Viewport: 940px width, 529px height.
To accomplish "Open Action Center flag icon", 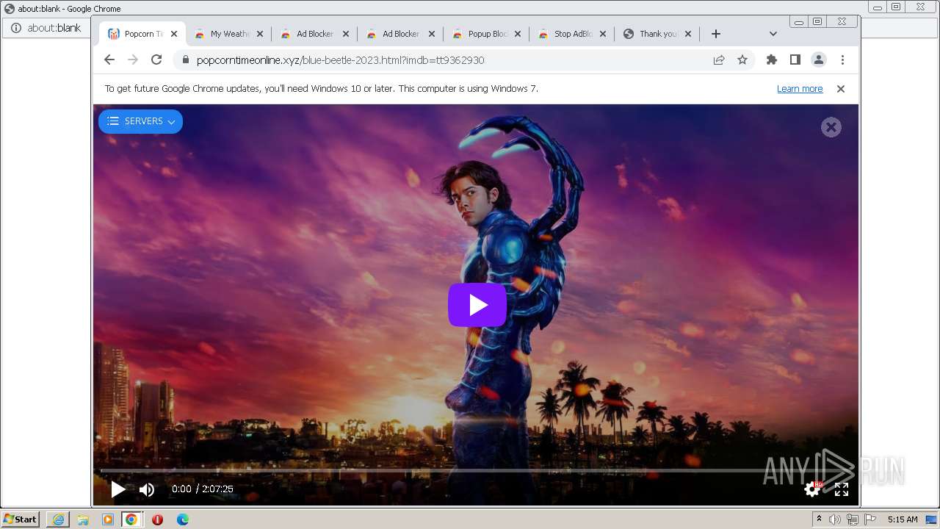I will tap(869, 519).
